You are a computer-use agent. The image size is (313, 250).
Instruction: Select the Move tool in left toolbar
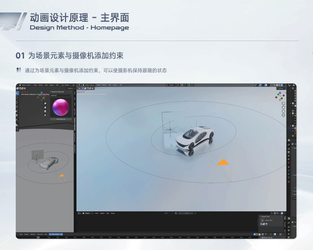[x=17, y=102]
